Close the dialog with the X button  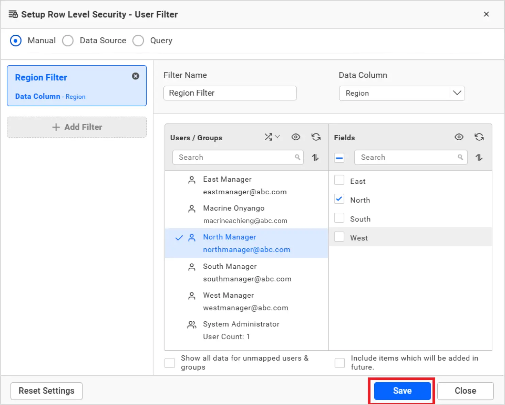click(x=486, y=14)
